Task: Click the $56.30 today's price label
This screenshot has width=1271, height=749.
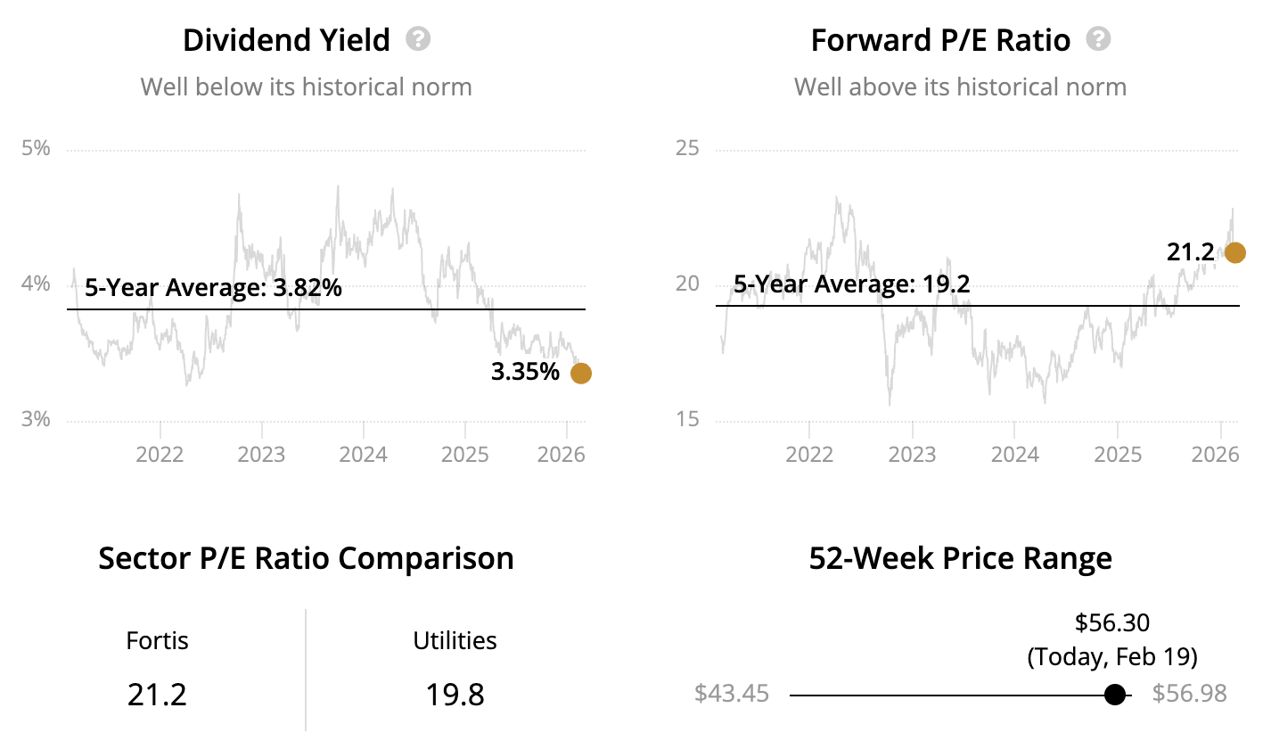Action: tap(1111, 623)
